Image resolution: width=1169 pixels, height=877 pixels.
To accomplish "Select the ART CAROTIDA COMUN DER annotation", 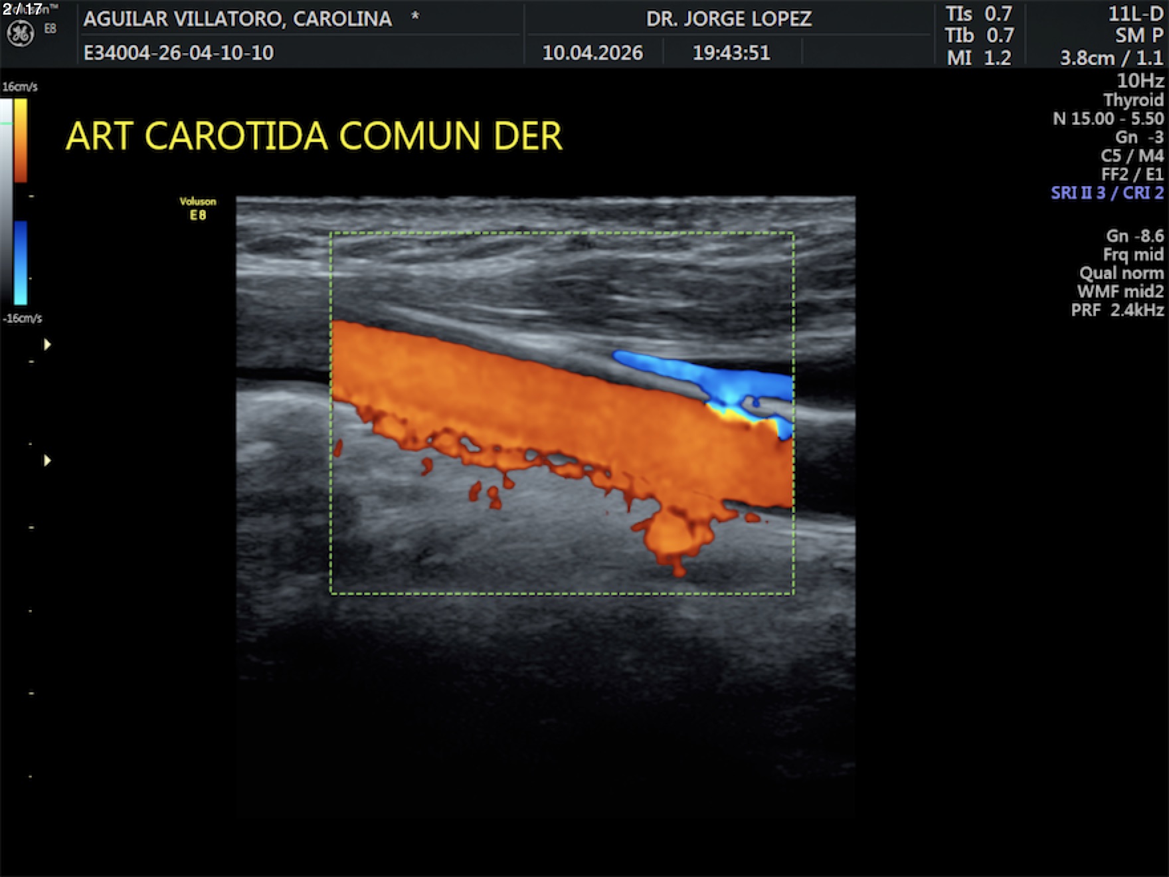I will (x=314, y=136).
